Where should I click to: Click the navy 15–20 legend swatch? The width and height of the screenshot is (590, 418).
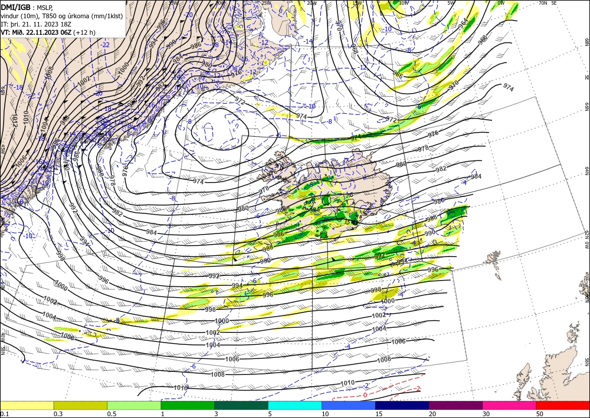point(402,405)
